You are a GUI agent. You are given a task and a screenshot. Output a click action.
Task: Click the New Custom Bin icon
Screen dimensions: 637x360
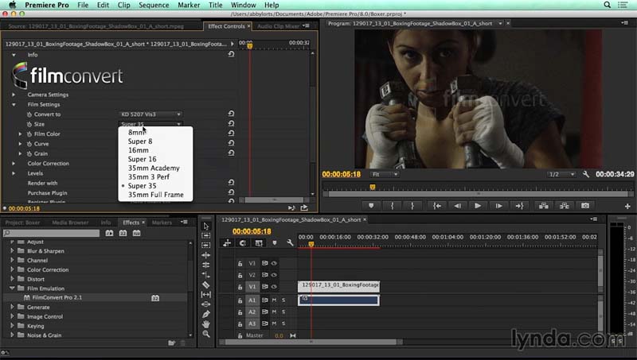(171, 343)
